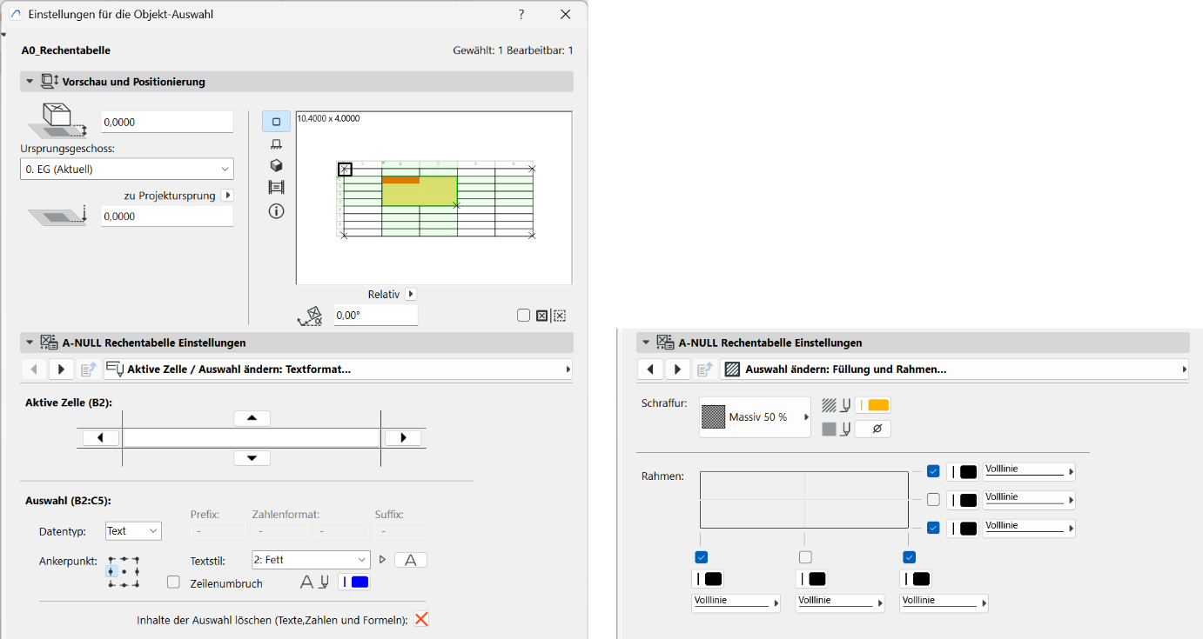Move active cell down with the down arrow

pyautogui.click(x=252, y=458)
